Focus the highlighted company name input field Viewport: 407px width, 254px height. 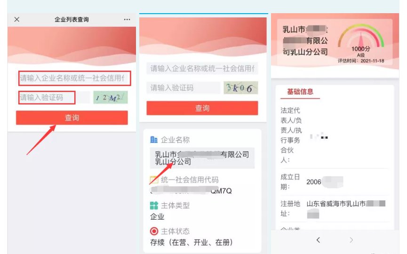click(x=74, y=78)
